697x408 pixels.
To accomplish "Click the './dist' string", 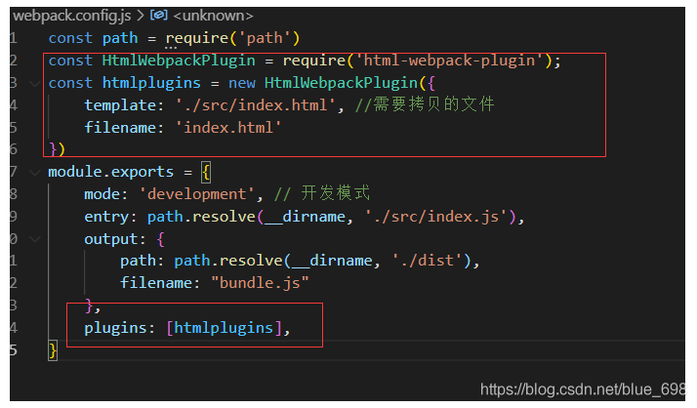I will coord(427,261).
